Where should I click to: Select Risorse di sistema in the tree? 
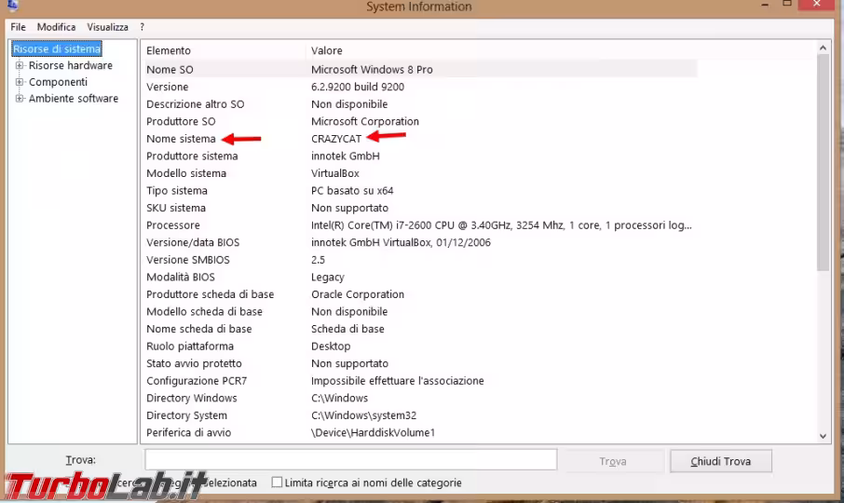coord(57,49)
